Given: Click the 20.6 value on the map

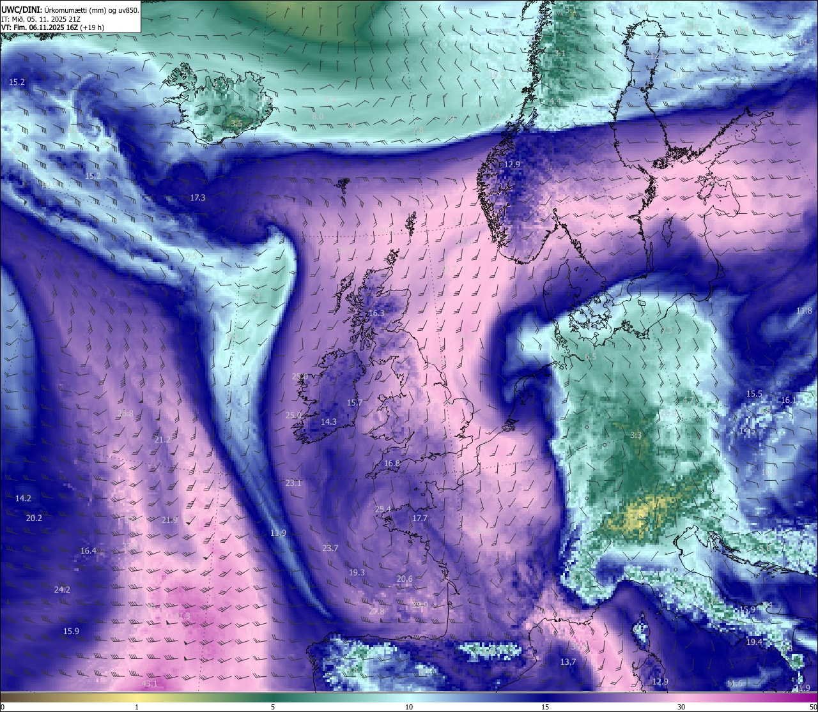Looking at the screenshot, I should (405, 579).
